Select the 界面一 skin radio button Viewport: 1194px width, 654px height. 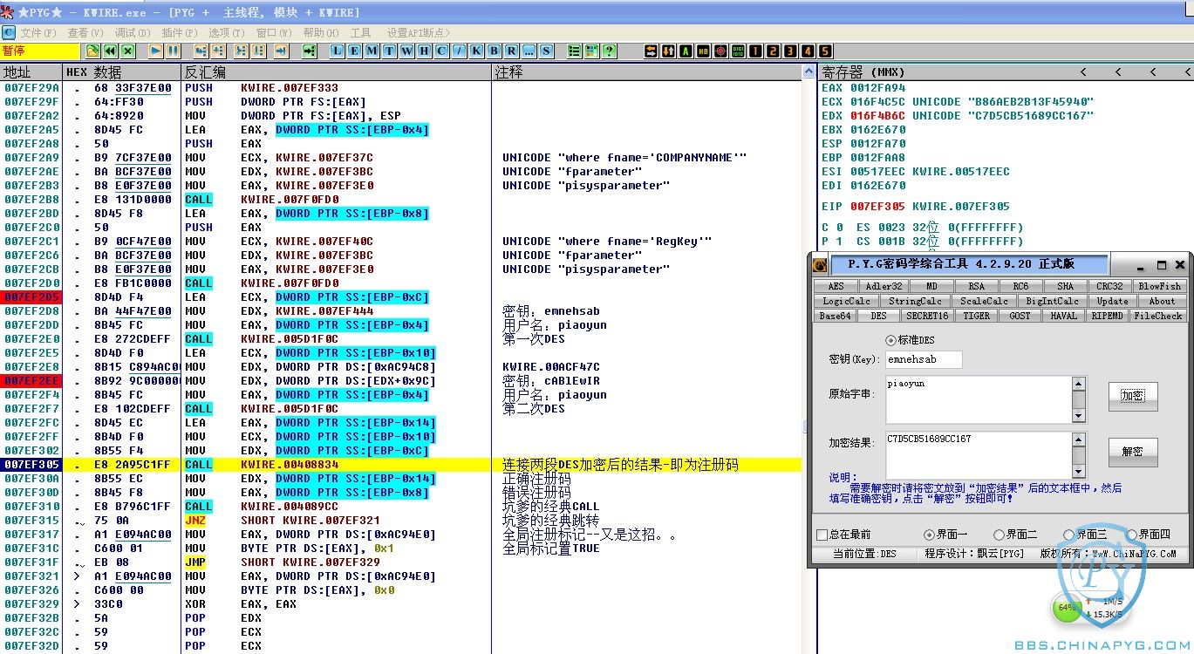[x=929, y=535]
